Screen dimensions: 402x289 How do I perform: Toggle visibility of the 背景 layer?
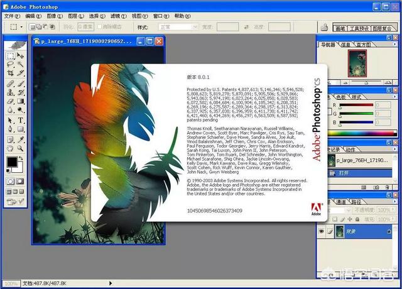pyautogui.click(x=322, y=231)
